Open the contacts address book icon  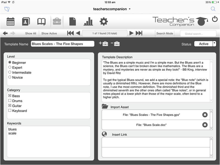pos(26,21)
